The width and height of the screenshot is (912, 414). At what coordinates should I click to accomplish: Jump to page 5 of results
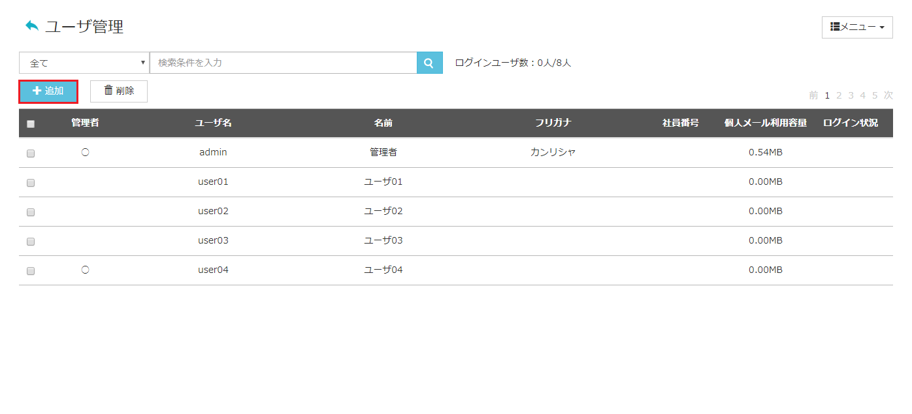[x=875, y=95]
